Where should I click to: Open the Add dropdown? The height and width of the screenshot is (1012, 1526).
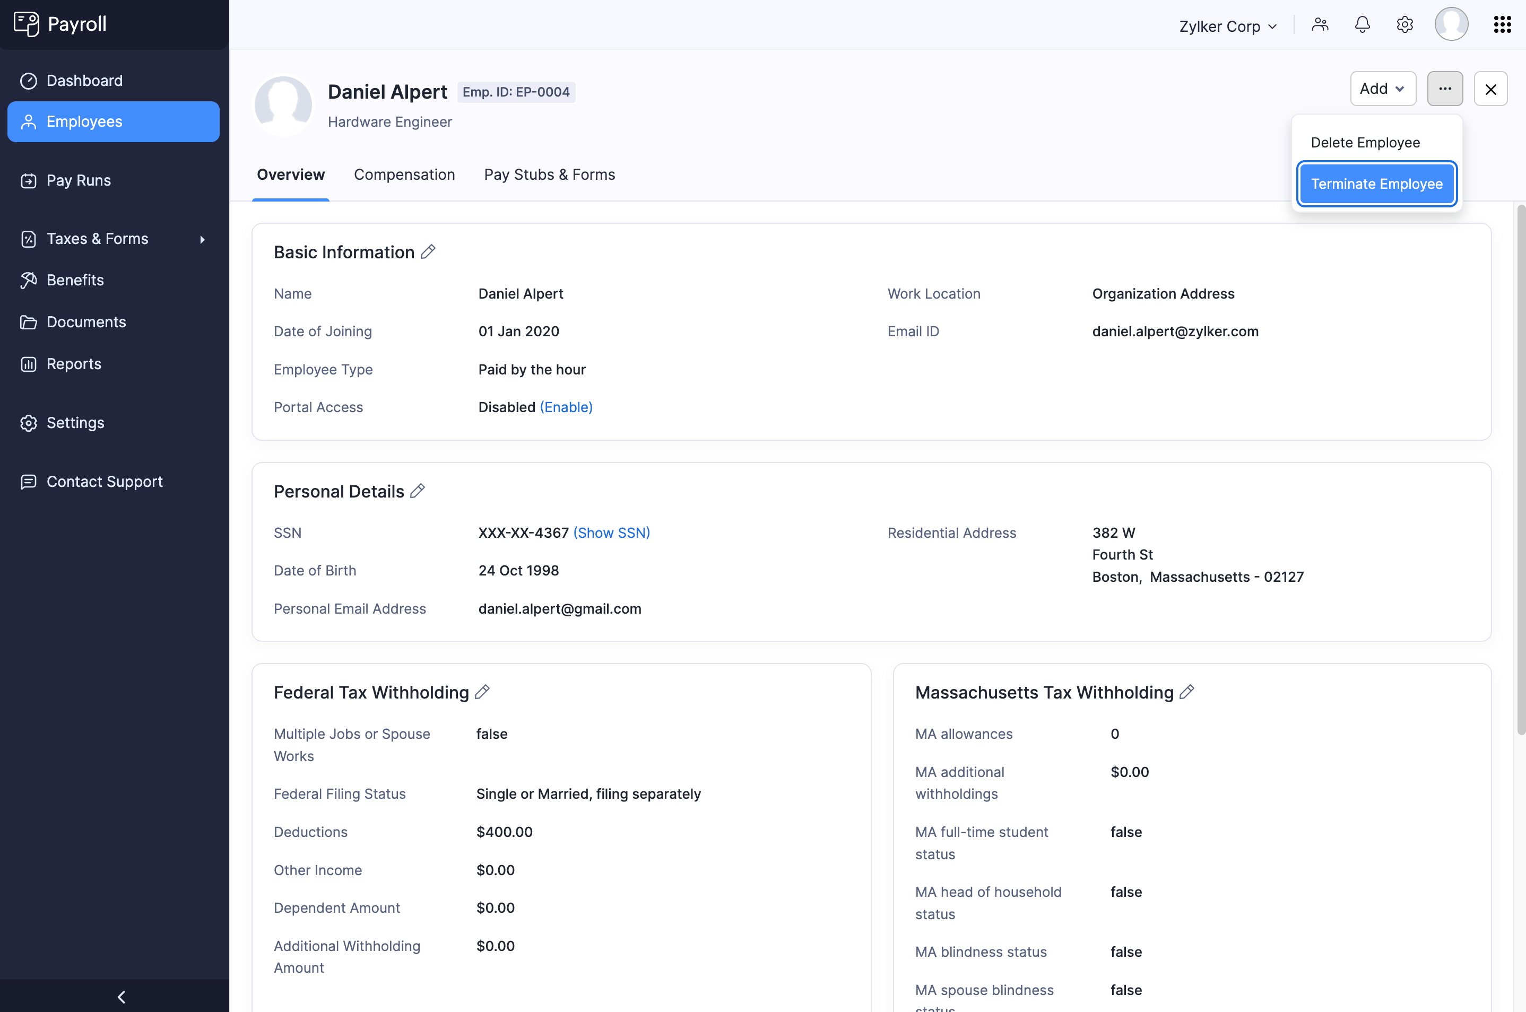coord(1383,89)
